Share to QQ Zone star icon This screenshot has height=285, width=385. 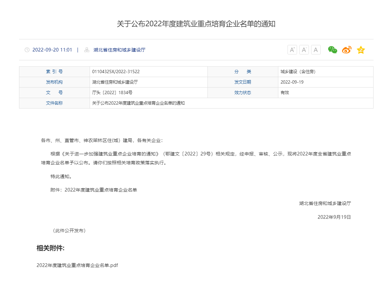click(x=361, y=50)
